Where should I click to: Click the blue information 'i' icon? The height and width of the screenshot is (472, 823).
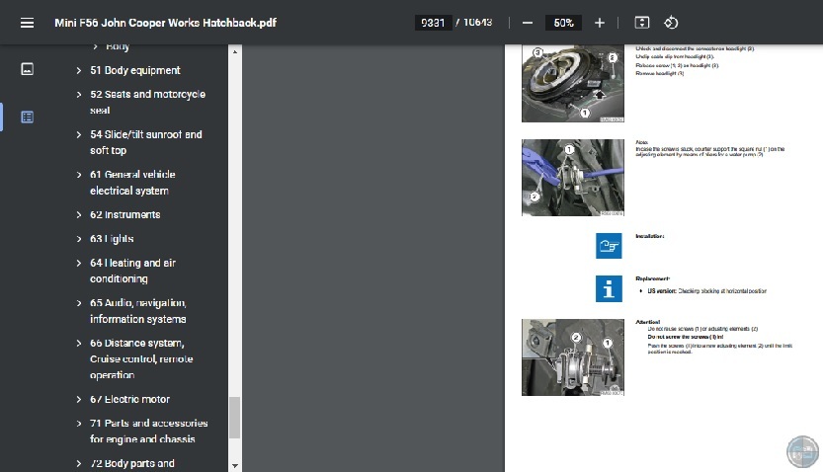tap(609, 289)
